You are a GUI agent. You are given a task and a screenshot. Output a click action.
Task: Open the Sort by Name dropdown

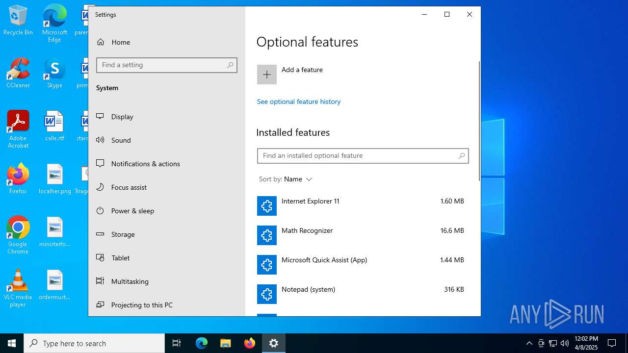286,179
